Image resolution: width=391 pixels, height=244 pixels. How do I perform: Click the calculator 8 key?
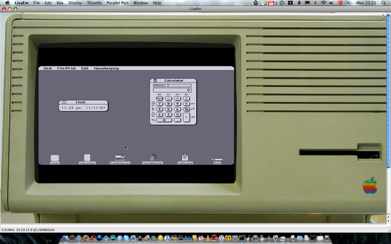pos(169,103)
